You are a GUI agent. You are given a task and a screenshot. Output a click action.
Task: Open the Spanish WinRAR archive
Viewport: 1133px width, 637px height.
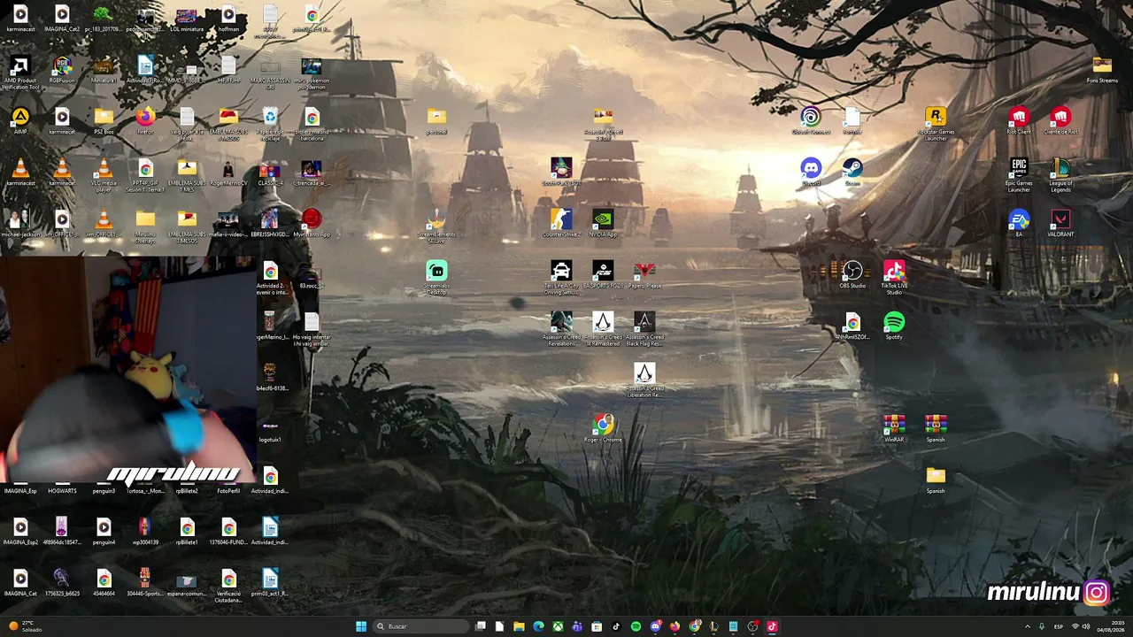coord(936,427)
